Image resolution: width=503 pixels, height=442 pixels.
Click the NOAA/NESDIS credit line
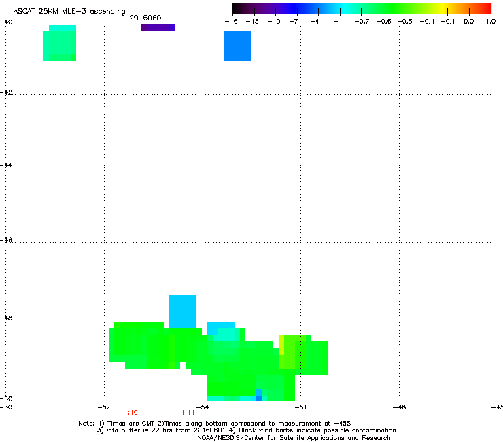pyautogui.click(x=294, y=438)
